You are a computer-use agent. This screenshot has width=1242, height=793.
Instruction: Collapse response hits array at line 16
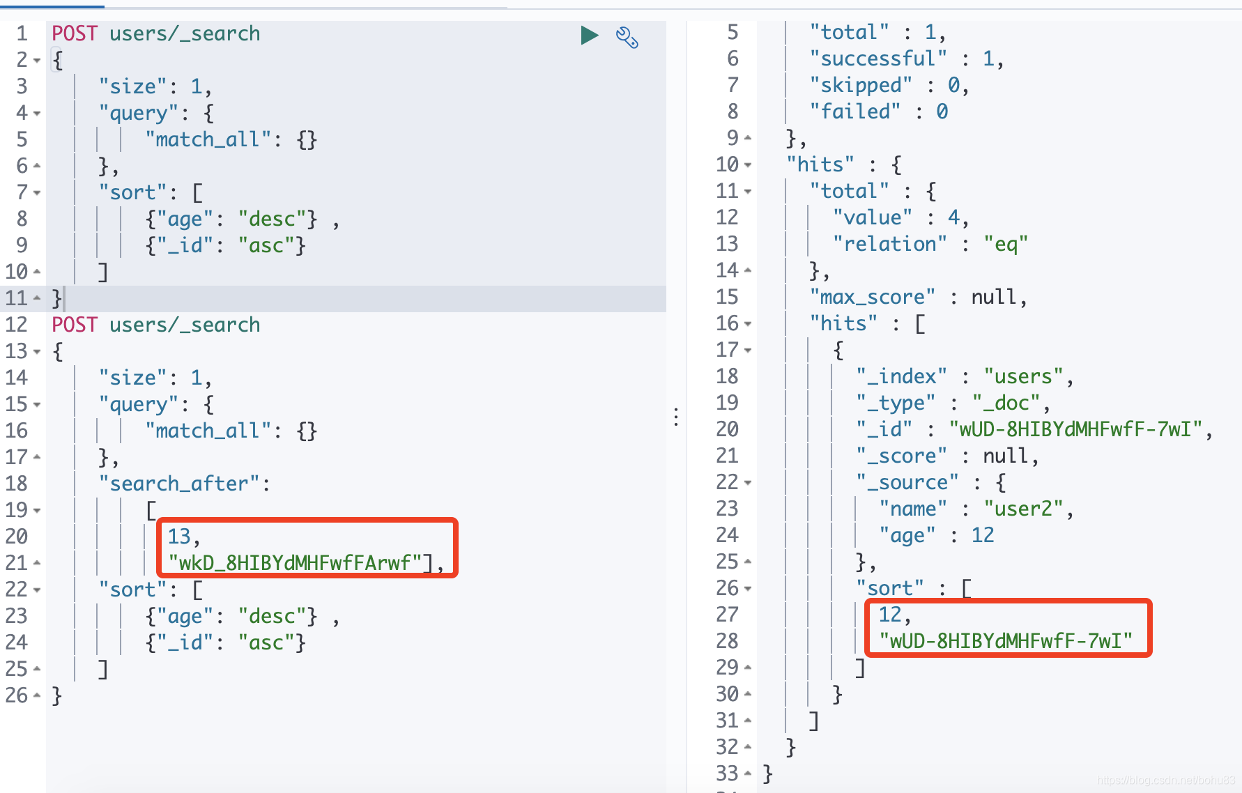pyautogui.click(x=748, y=324)
